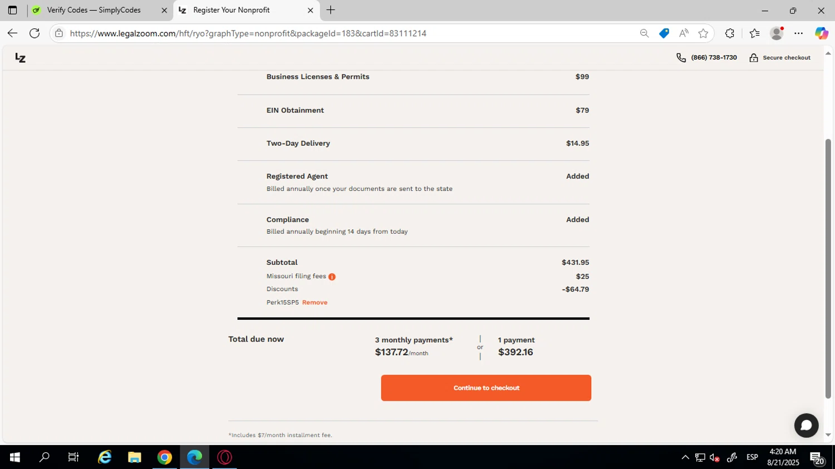Click the phone icon next to (866) 738-1730
The image size is (835, 469).
tap(681, 58)
